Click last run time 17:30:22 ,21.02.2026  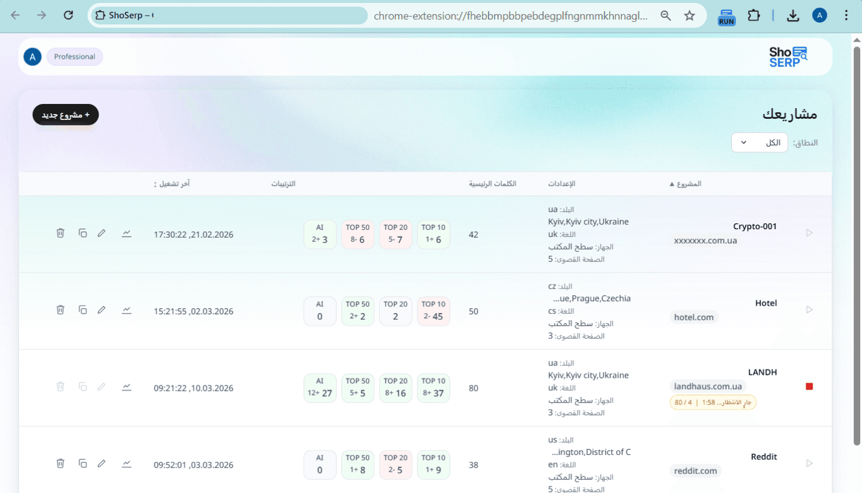pos(193,235)
